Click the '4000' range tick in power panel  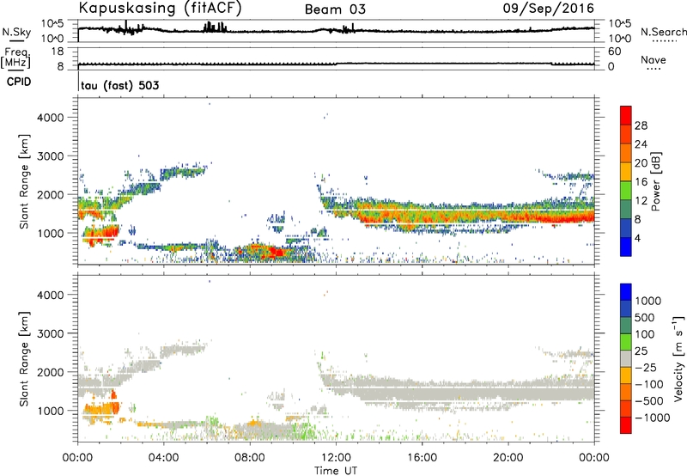pyautogui.click(x=50, y=118)
